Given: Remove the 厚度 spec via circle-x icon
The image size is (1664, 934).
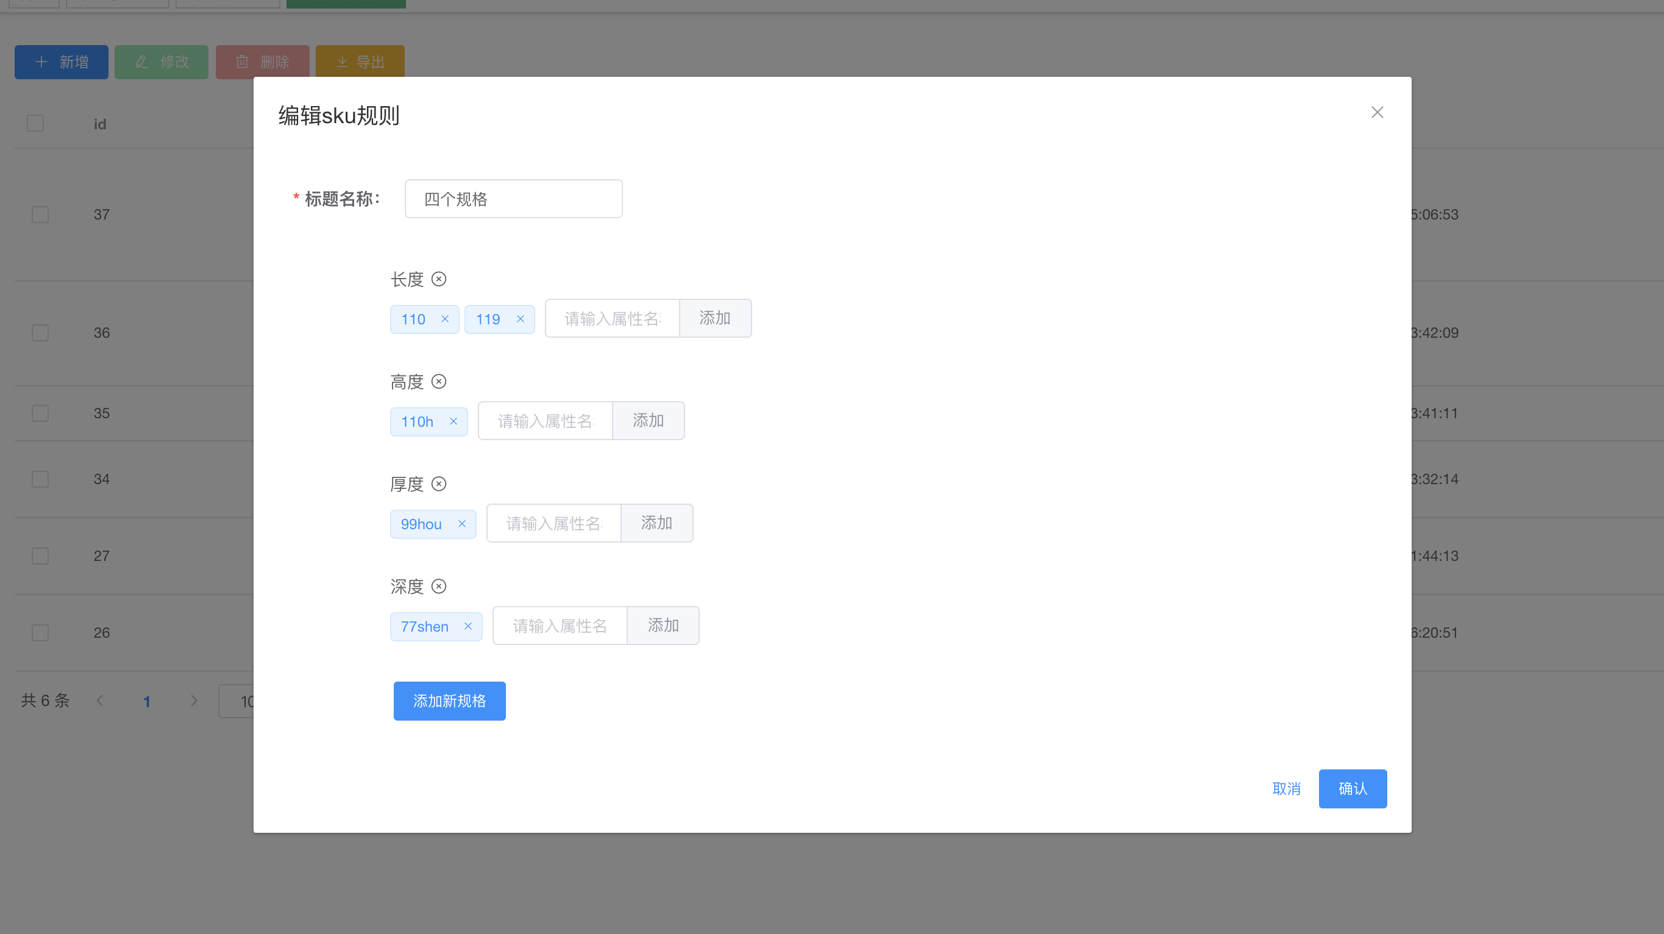Looking at the screenshot, I should [439, 484].
